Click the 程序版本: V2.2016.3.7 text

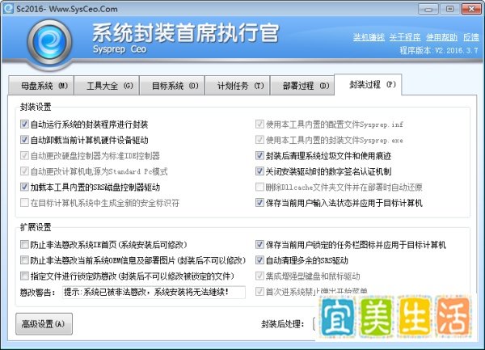coord(439,50)
